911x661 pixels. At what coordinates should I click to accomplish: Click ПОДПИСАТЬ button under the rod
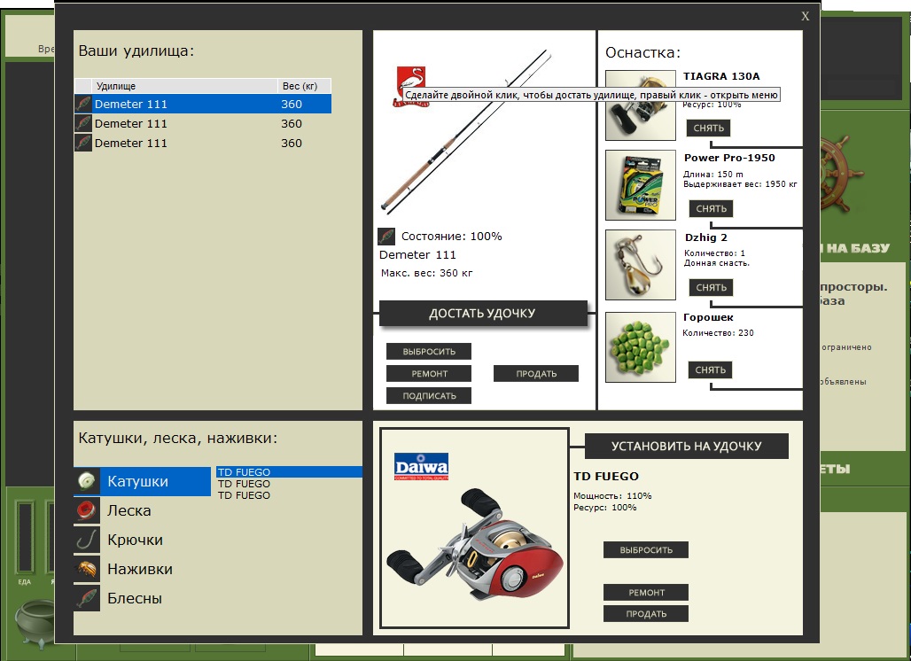tap(429, 396)
